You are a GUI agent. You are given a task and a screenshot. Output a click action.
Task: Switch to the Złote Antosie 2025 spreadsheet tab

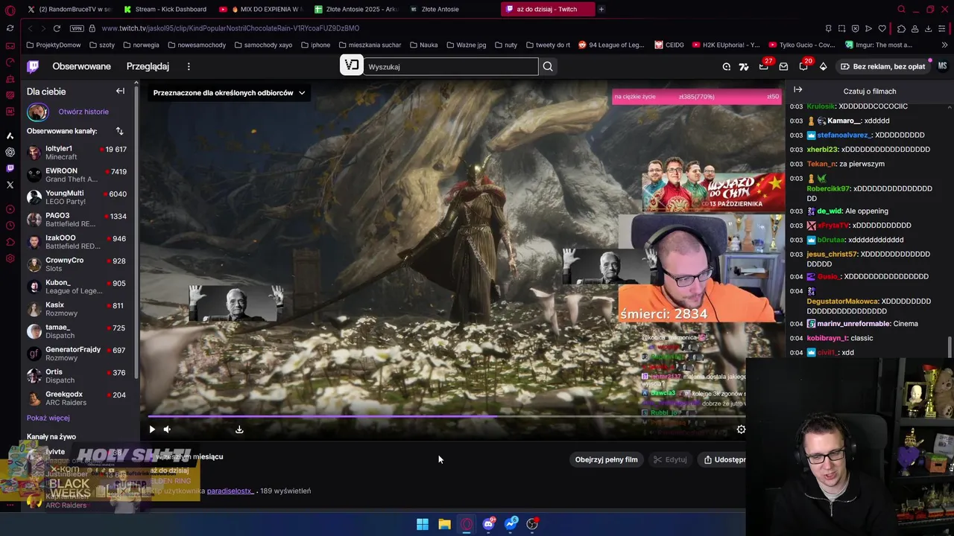coord(356,9)
